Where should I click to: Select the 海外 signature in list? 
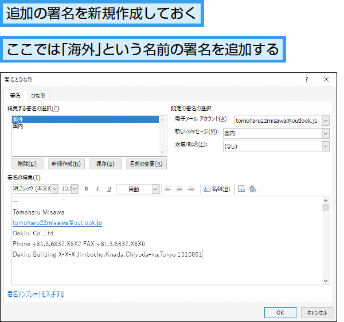[x=85, y=119]
